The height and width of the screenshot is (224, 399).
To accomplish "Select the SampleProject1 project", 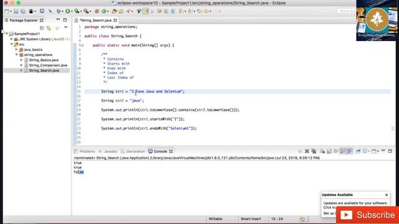I will coord(27,34).
